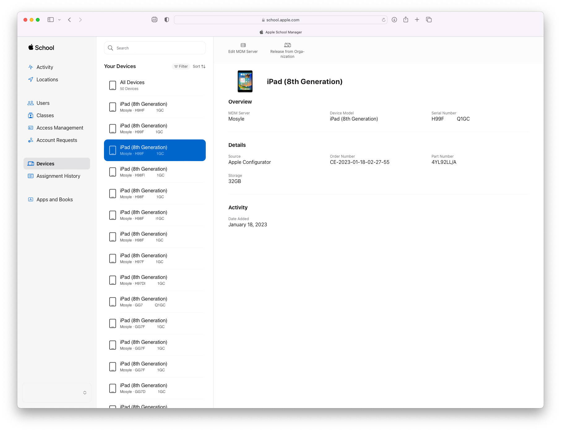Open Classes in sidebar

(x=45, y=115)
